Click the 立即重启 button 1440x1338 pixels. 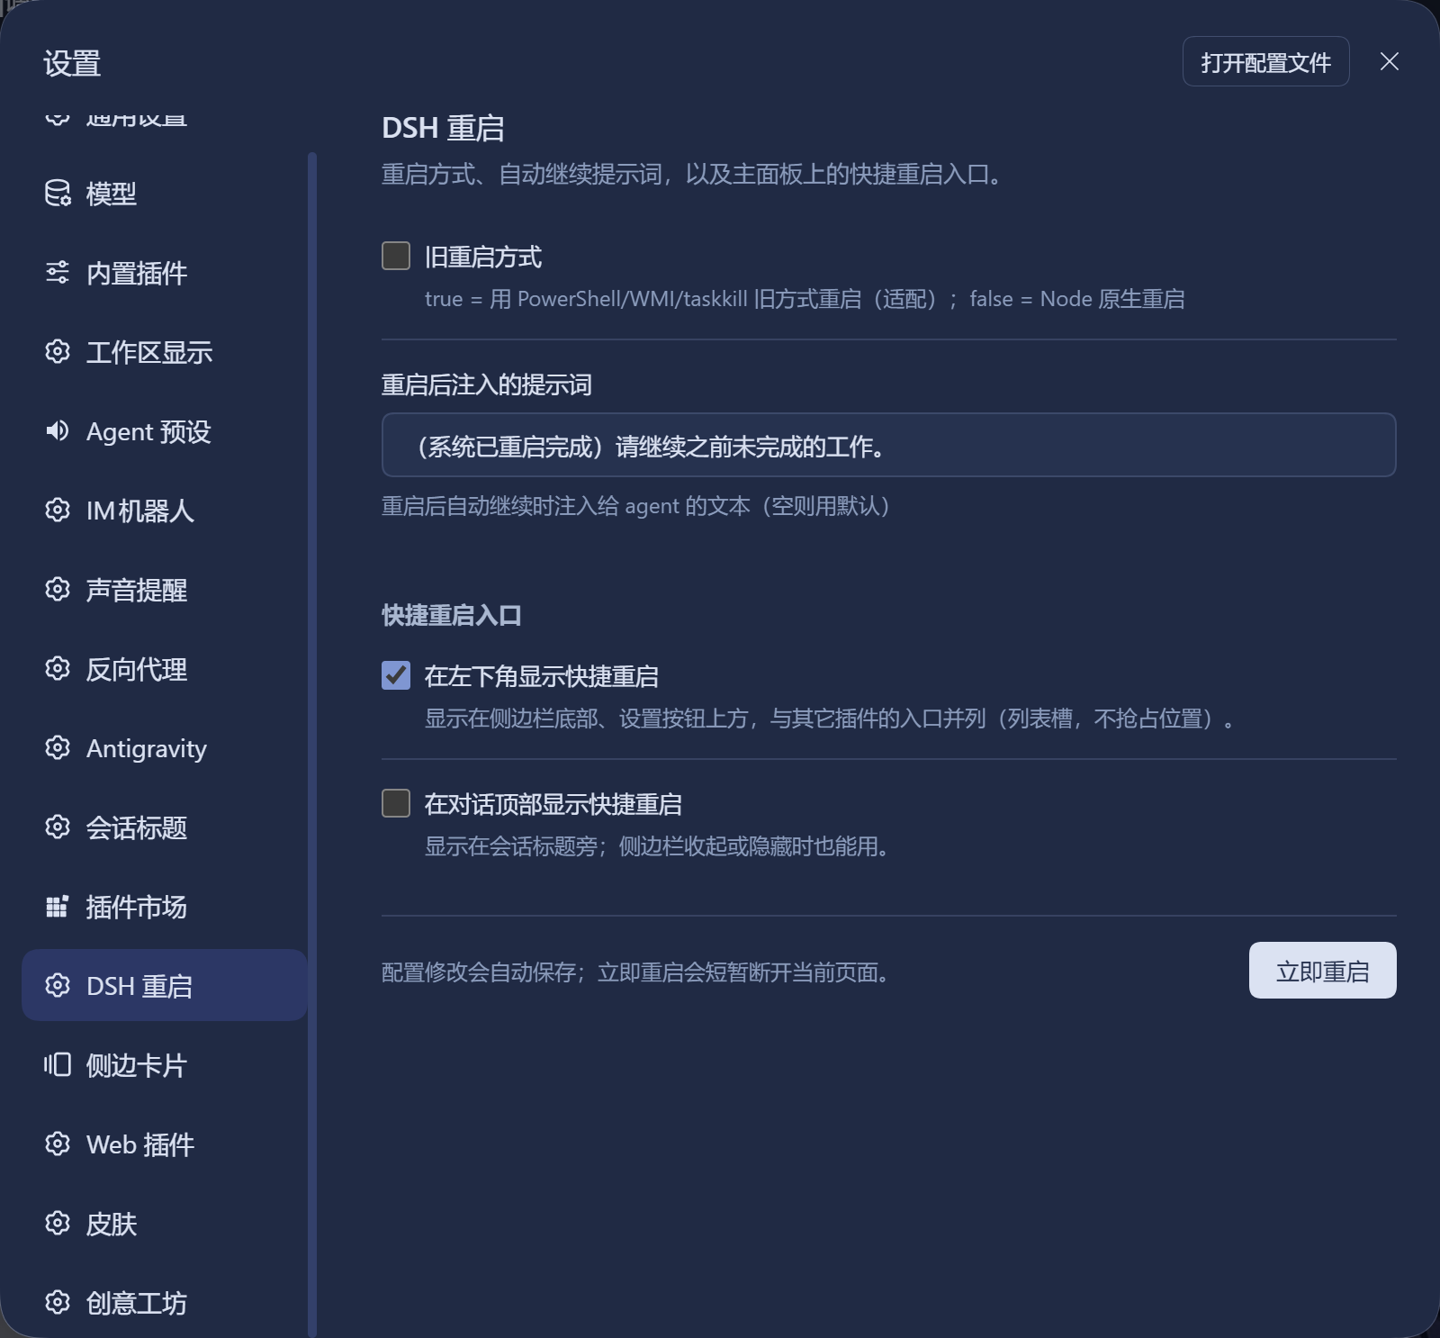tap(1322, 970)
